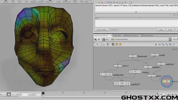The width and height of the screenshot is (178, 100).
Task: Select the merge1 node
Action: [x=135, y=72]
